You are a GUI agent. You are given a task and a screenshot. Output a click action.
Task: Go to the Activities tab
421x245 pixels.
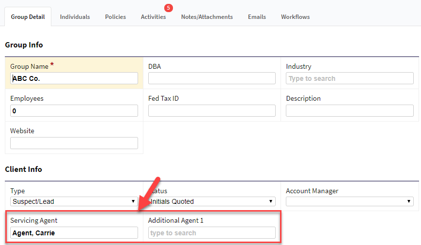(153, 16)
